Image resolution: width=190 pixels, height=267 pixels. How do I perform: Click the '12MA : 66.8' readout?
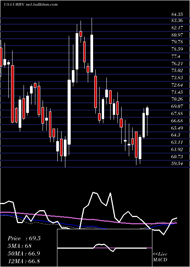(x=24, y=261)
